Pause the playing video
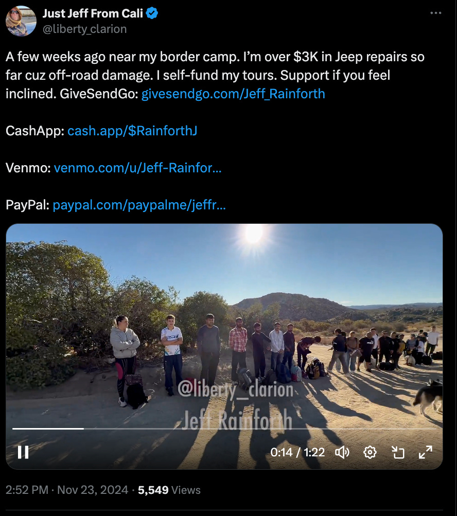The height and width of the screenshot is (516, 457). point(23,452)
